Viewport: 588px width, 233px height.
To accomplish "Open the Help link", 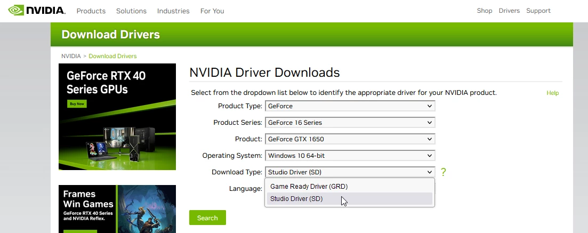I will [553, 93].
